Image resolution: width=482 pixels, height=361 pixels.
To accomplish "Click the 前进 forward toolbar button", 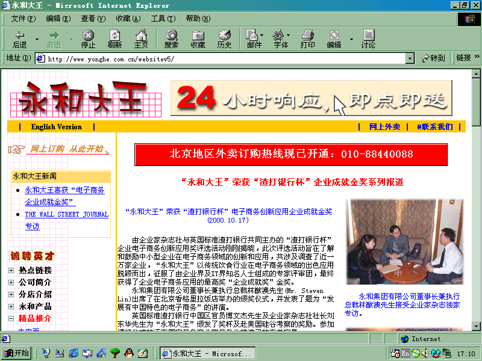I will point(54,39).
